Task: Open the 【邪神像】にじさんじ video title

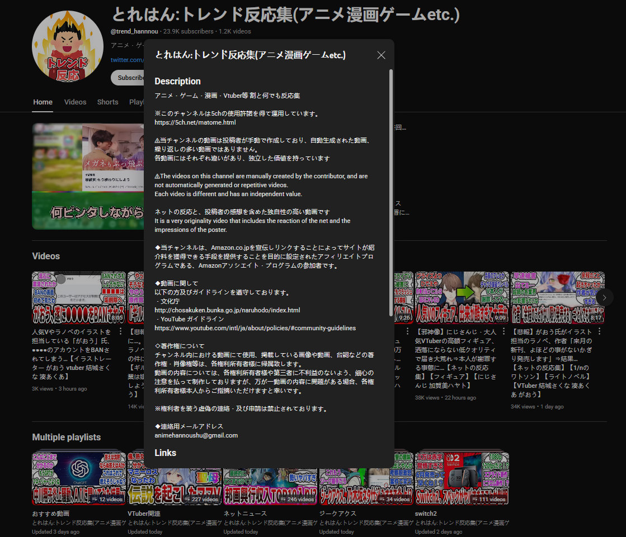Action: [x=455, y=358]
